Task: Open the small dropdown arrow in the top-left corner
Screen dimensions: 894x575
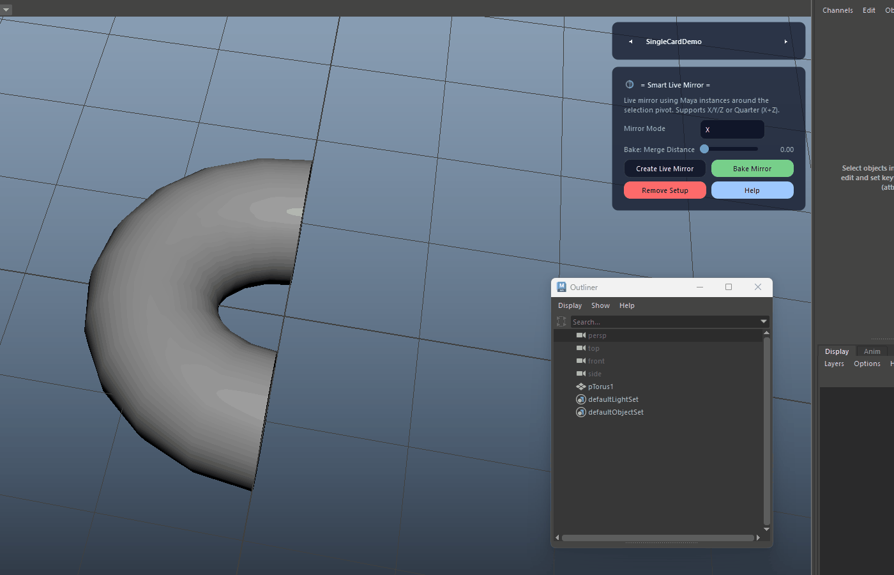Action: (x=6, y=10)
